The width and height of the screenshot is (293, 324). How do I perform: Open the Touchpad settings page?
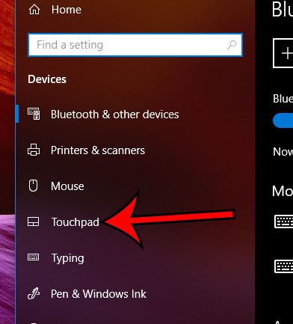click(75, 222)
